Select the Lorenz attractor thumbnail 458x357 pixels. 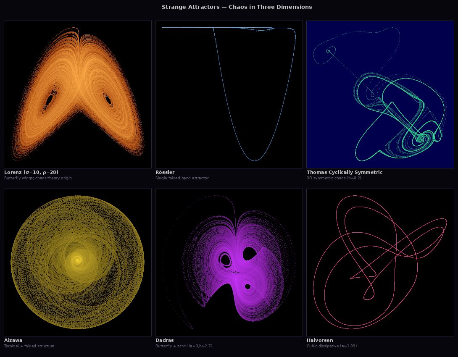[x=78, y=94]
